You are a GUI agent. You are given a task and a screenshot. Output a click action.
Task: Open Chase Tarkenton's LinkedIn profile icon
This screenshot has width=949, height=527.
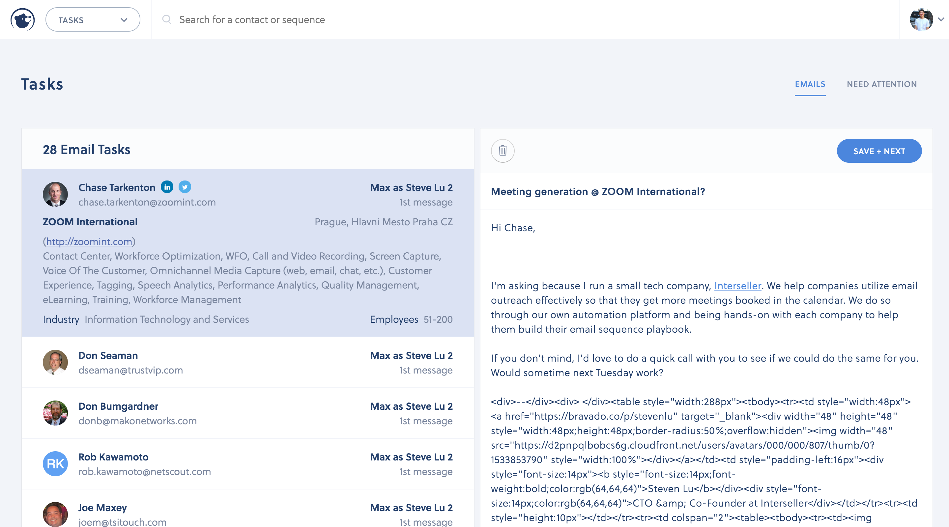[167, 187]
